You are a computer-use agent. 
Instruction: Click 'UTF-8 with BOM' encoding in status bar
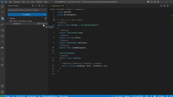tap(138, 96)
